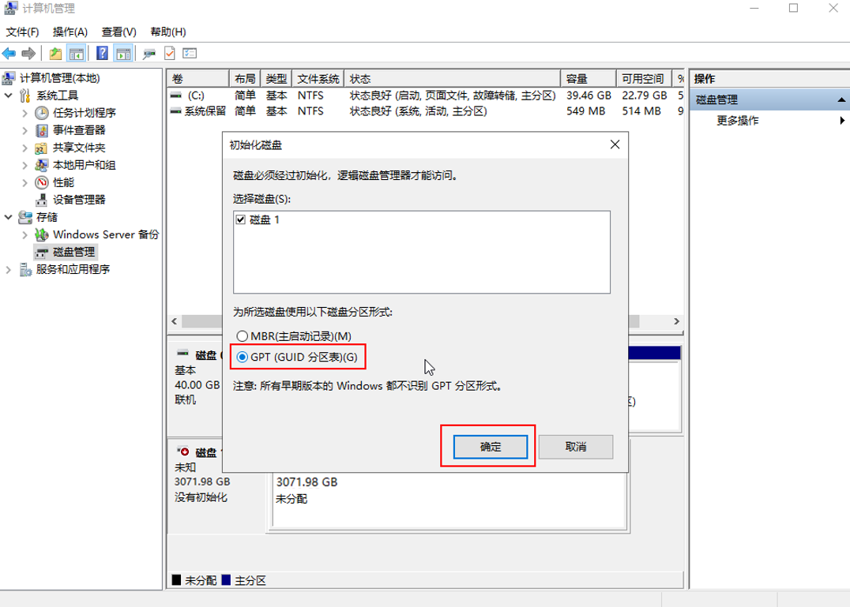Sort by 可用空间 column header
This screenshot has width=850, height=607.
(644, 78)
